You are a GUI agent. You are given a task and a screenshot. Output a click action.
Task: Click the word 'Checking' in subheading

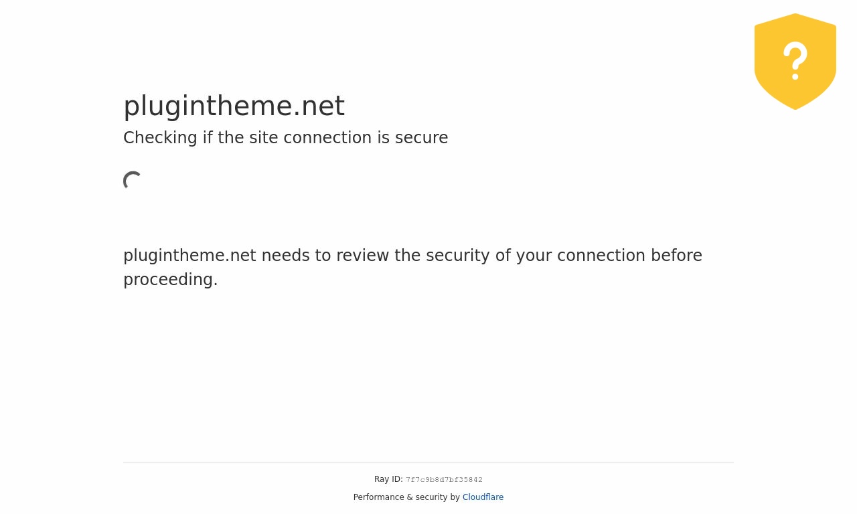160,138
